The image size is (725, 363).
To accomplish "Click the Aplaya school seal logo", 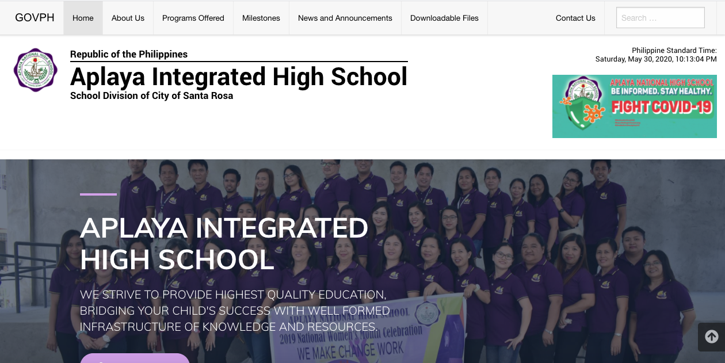I will tap(36, 70).
